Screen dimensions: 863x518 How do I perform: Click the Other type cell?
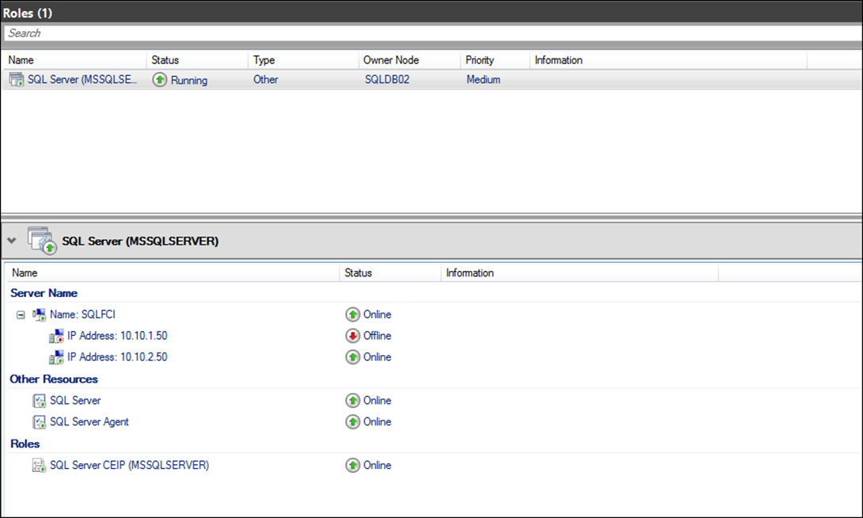coord(265,80)
